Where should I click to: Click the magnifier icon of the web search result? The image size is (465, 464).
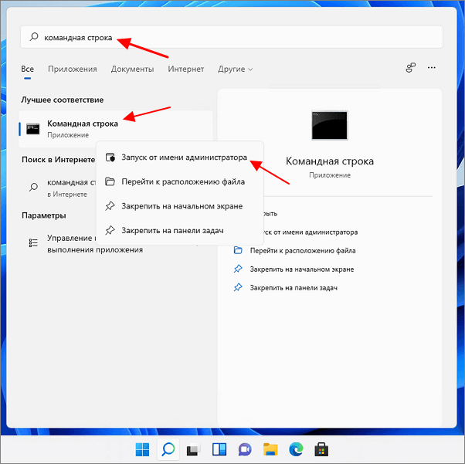coord(33,187)
